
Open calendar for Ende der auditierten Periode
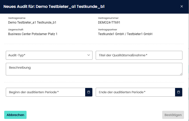pos(178,92)
